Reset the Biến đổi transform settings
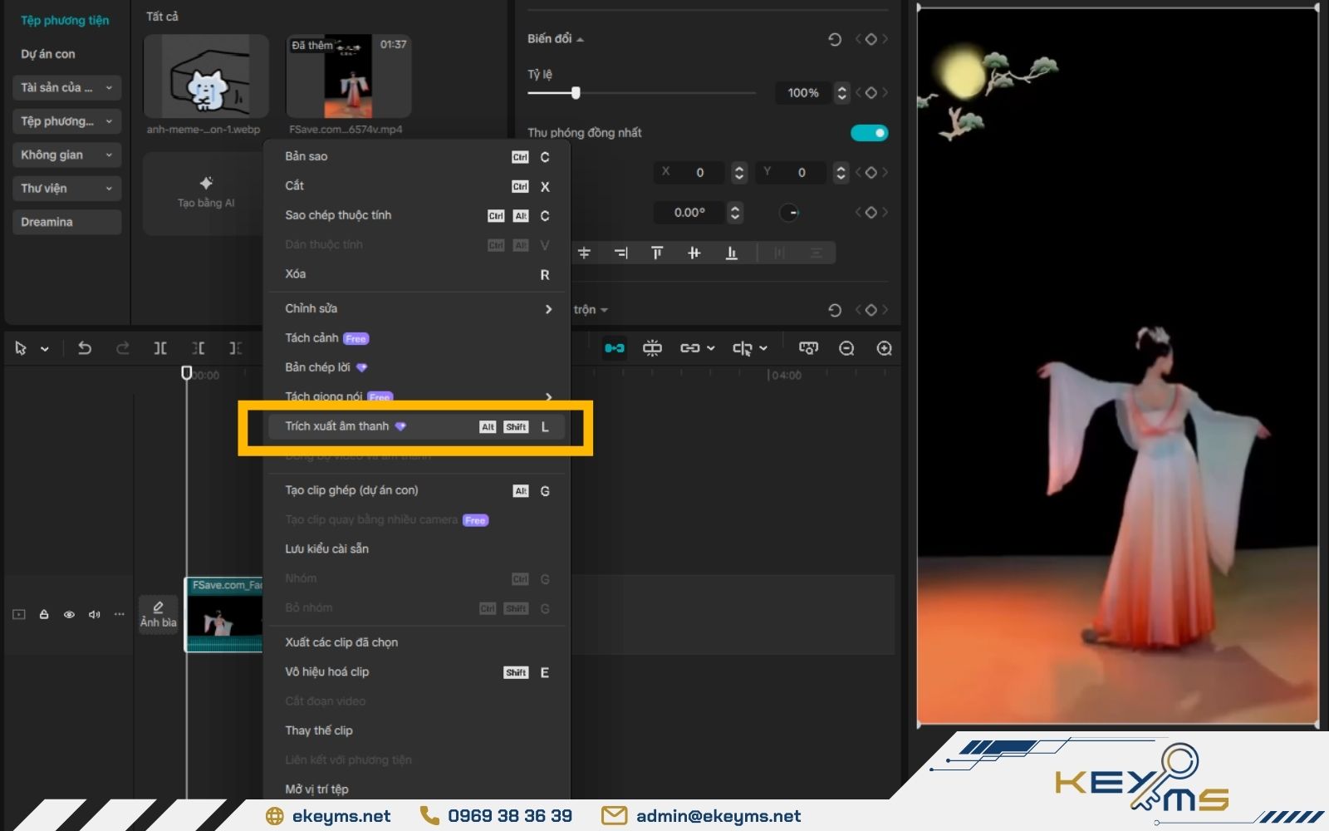Viewport: 1329px width, 831px height. click(x=835, y=39)
